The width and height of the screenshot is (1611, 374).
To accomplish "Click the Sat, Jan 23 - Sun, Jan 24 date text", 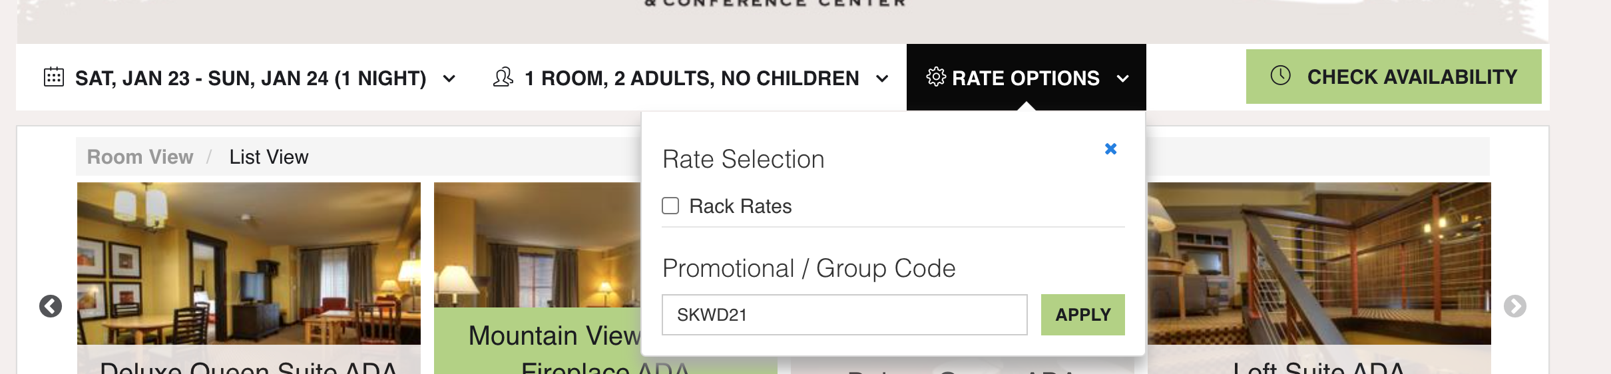I will [251, 79].
